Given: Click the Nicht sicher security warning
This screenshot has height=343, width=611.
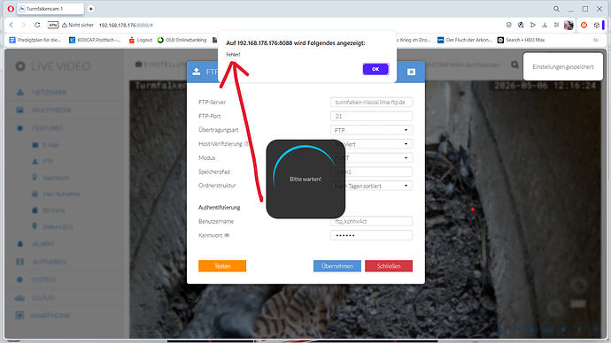Looking at the screenshot, I should click(x=78, y=25).
